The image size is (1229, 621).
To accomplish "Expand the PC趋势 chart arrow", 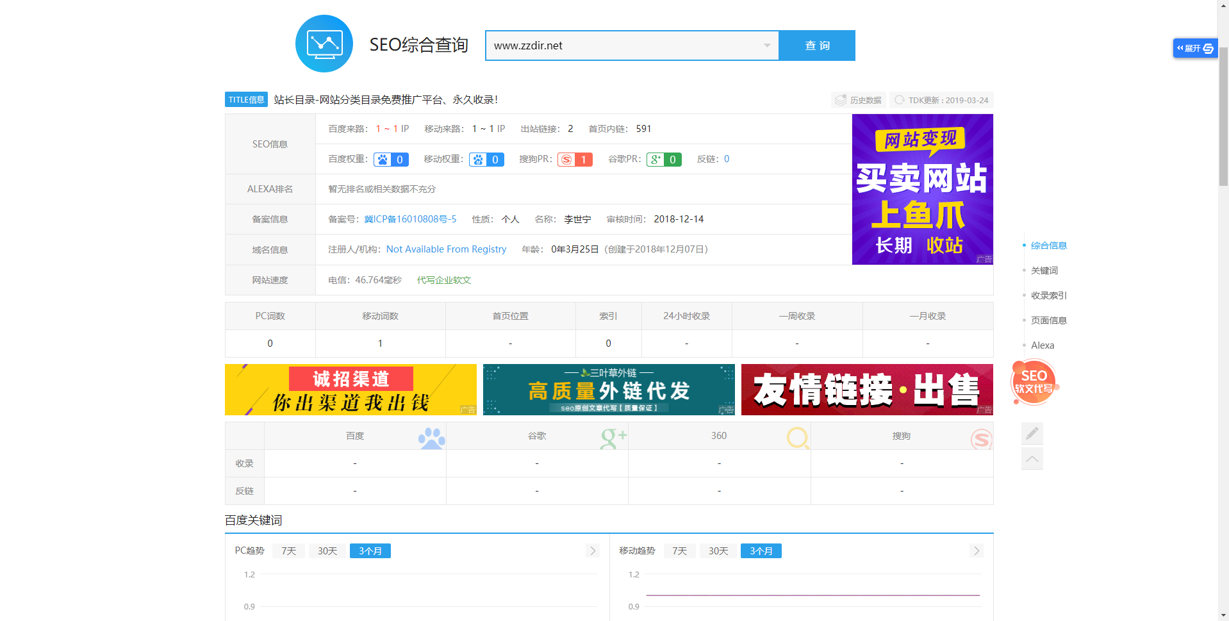I will (593, 551).
